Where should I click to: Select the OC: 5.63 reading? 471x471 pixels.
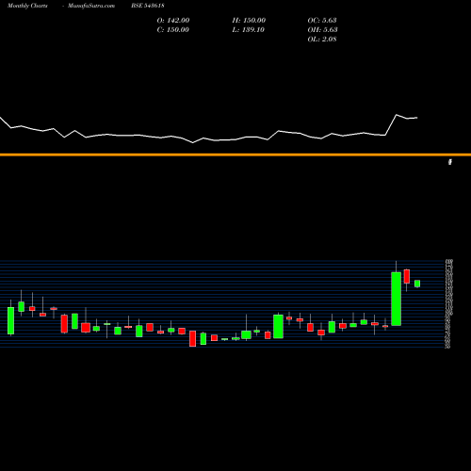pyautogui.click(x=322, y=20)
